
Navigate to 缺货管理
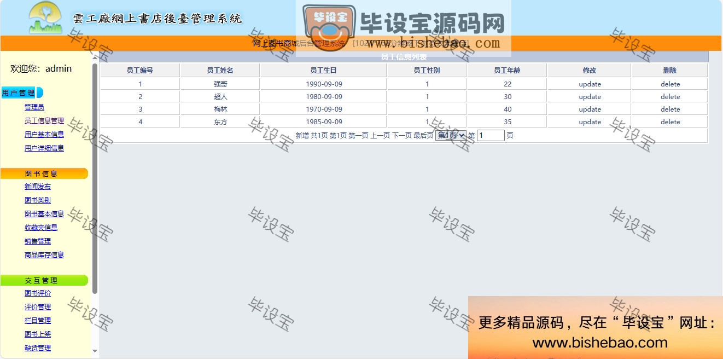[38, 348]
